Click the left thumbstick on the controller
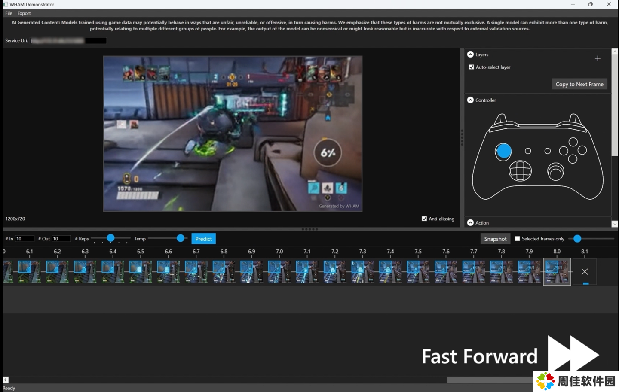The width and height of the screenshot is (619, 392). (x=503, y=151)
